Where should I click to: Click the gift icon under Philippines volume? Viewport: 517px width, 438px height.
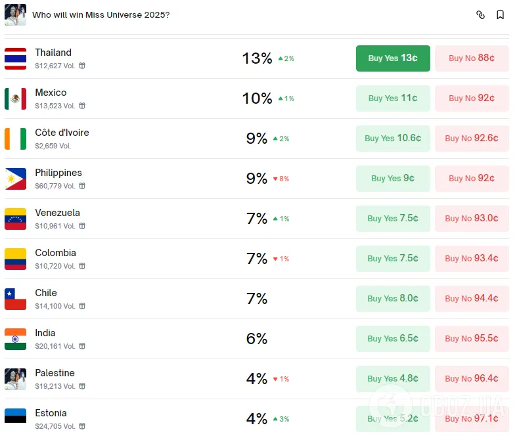(x=83, y=186)
